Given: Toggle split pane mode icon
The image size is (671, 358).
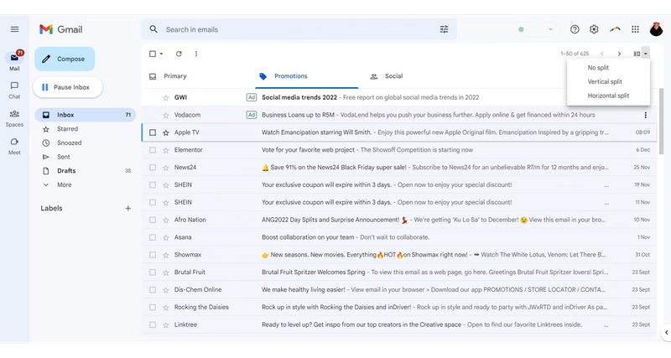Looking at the screenshot, I should pyautogui.click(x=637, y=54).
